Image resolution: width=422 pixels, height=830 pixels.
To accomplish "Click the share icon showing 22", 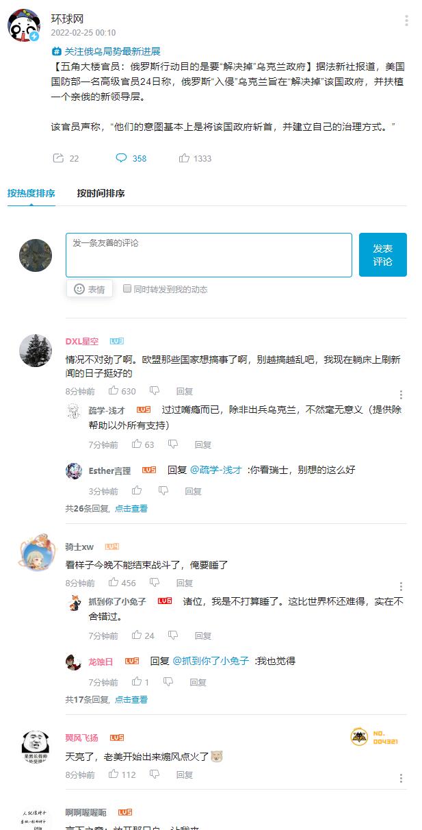I will [x=58, y=158].
